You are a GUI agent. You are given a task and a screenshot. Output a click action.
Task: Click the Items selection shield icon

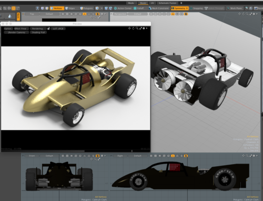tap(97, 8)
